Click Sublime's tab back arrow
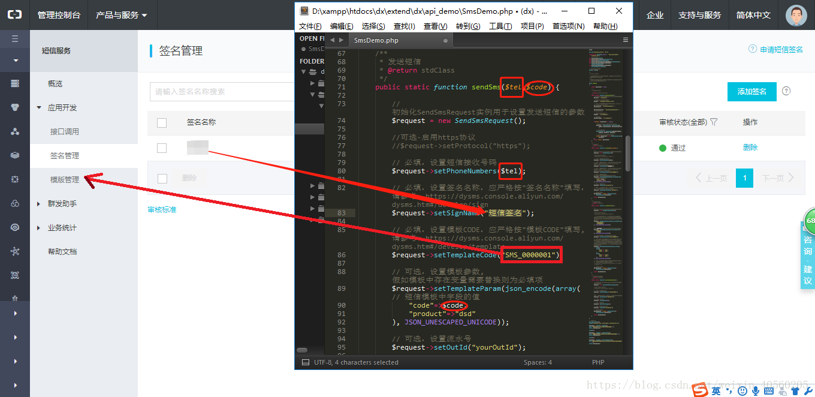Image resolution: width=815 pixels, height=397 pixels. (x=332, y=40)
